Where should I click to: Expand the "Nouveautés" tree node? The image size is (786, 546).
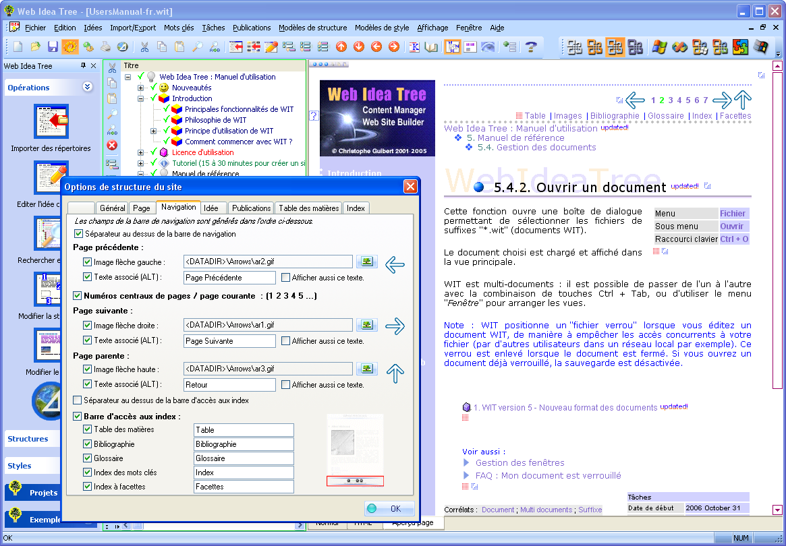(x=140, y=88)
